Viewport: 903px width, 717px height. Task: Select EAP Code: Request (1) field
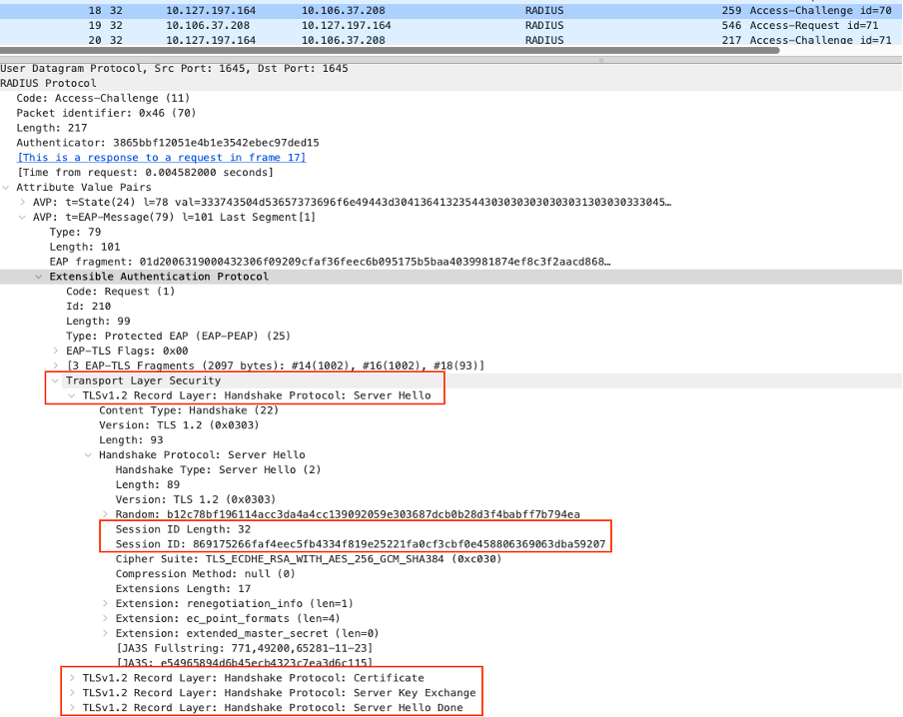[120, 291]
